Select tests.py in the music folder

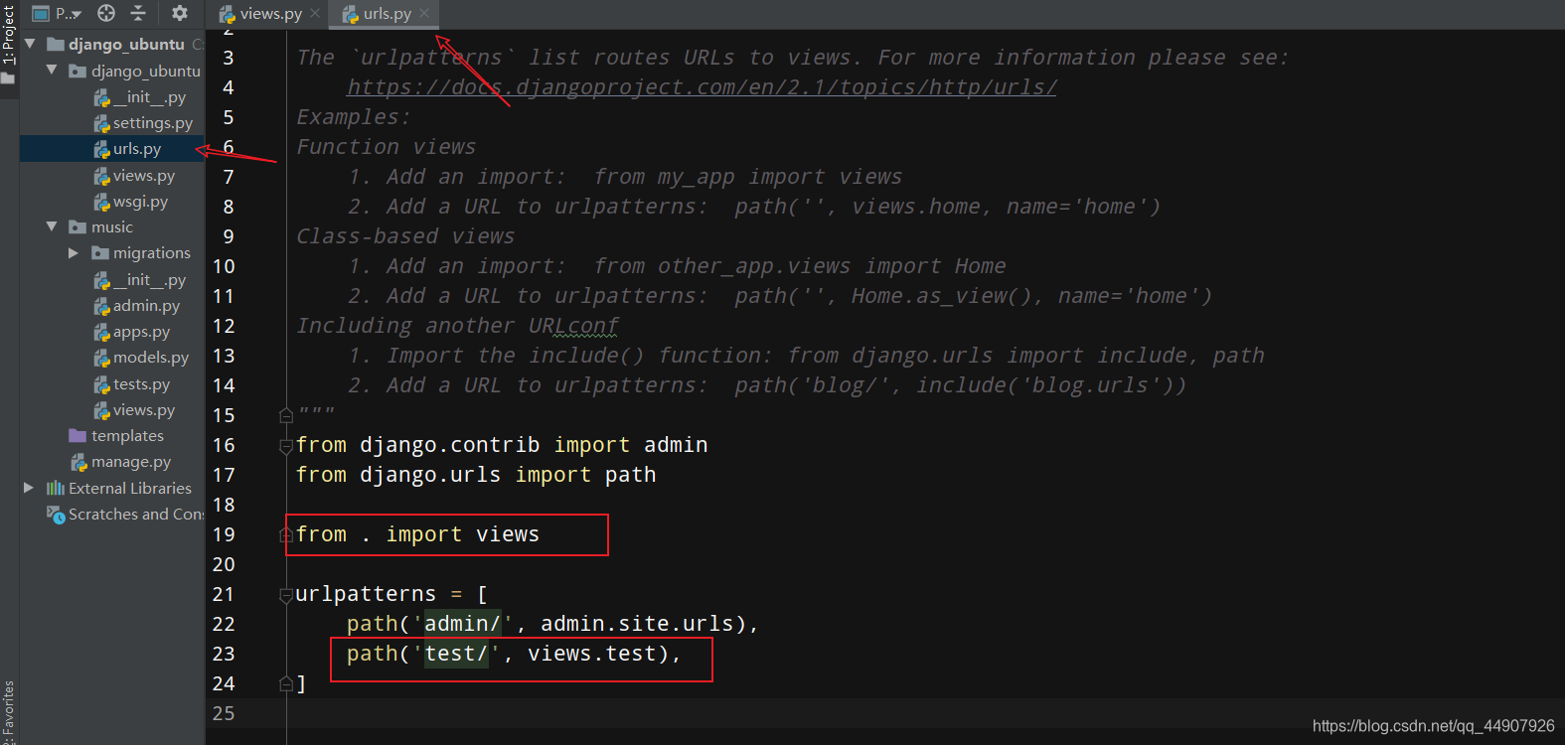point(141,384)
